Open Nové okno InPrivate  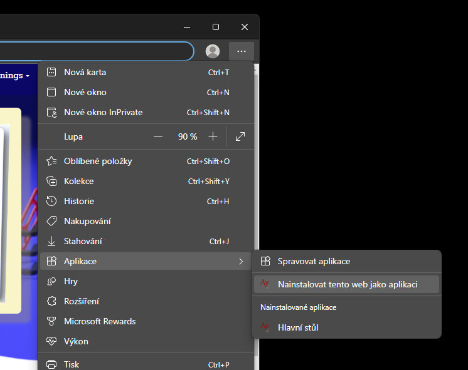pyautogui.click(x=146, y=112)
